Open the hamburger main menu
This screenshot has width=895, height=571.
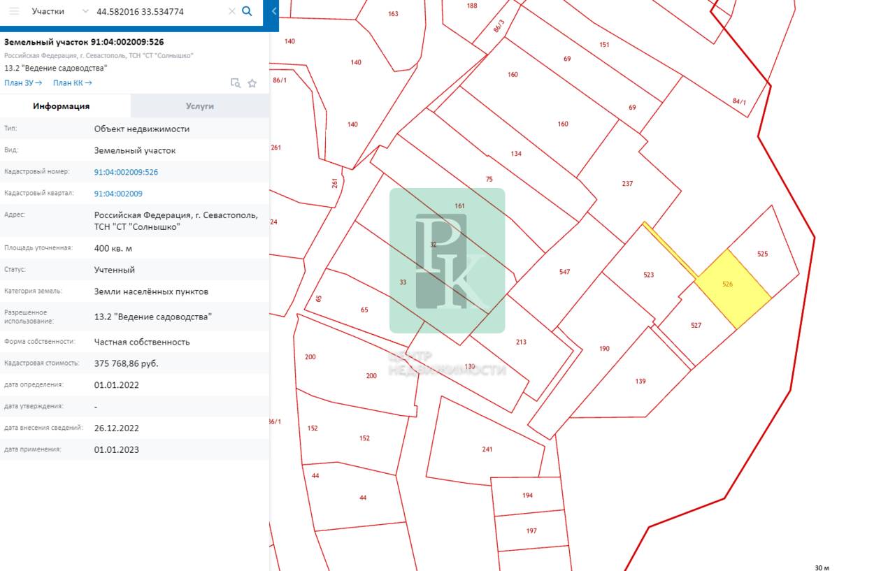14,12
